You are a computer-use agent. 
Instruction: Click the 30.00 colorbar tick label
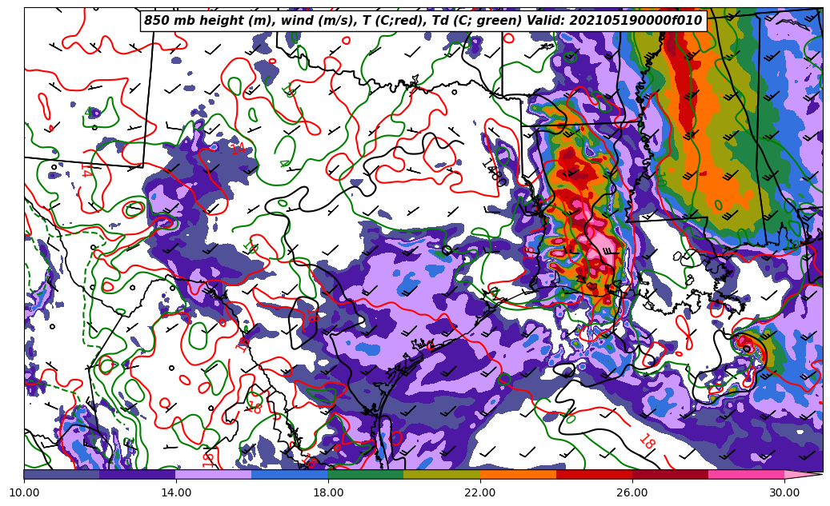[x=784, y=493]
